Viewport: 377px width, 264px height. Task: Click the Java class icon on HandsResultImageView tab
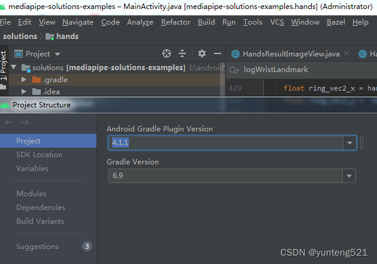pyautogui.click(x=236, y=54)
